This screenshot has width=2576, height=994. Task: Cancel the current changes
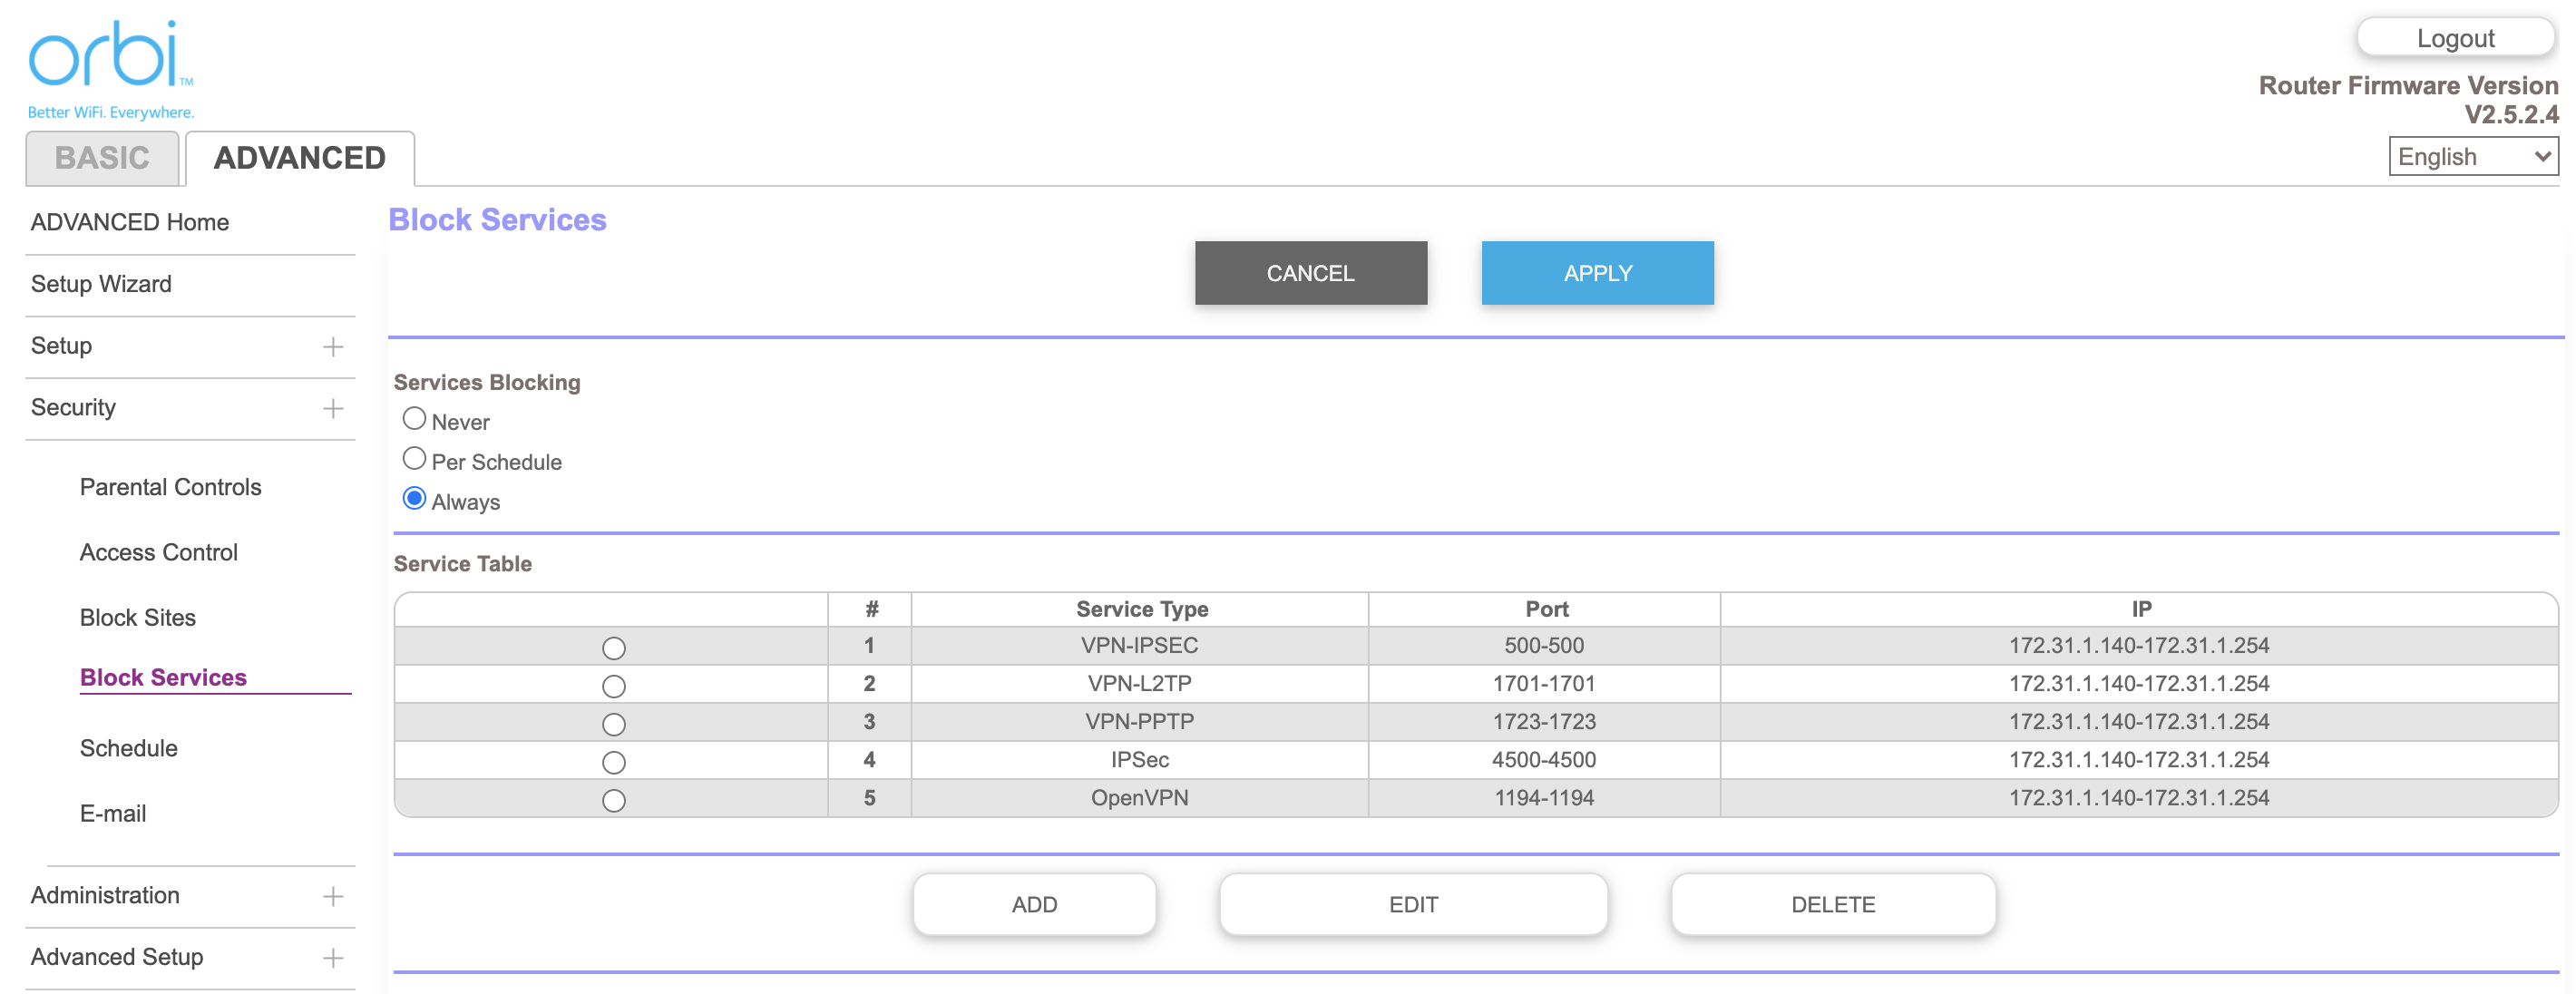[x=1310, y=272]
